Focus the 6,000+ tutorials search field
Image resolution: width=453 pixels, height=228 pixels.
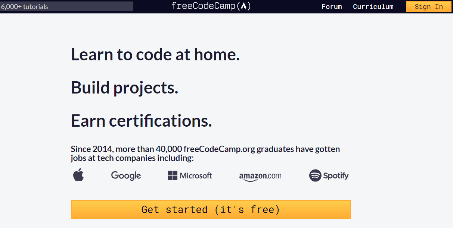pos(66,6)
